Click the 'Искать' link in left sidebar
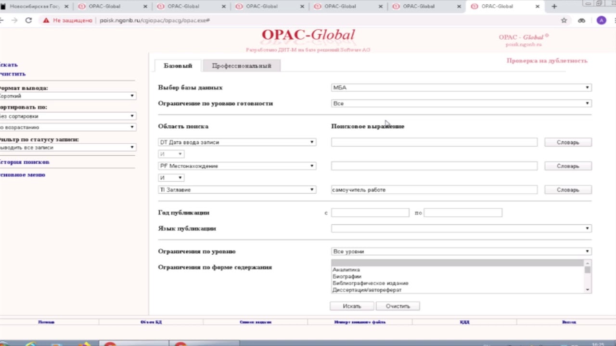This screenshot has width=616, height=346. click(x=8, y=64)
